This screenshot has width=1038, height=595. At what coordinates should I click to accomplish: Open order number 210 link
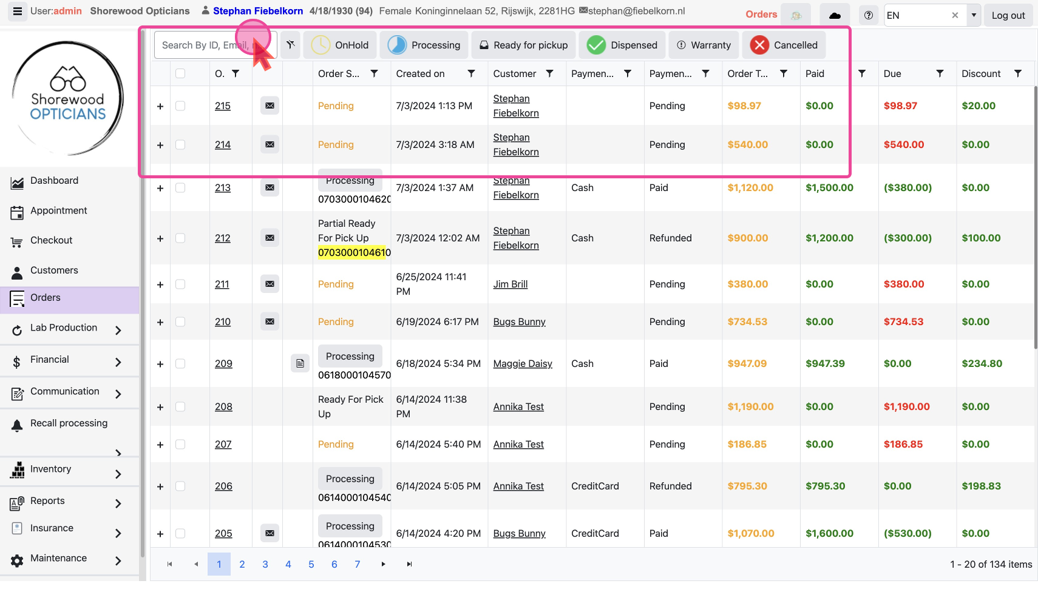point(223,321)
